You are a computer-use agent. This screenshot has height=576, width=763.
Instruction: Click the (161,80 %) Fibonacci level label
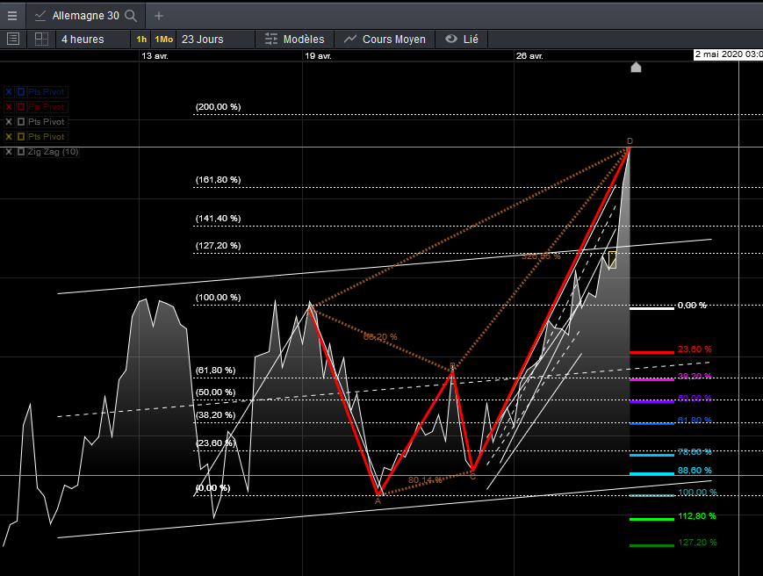click(218, 179)
